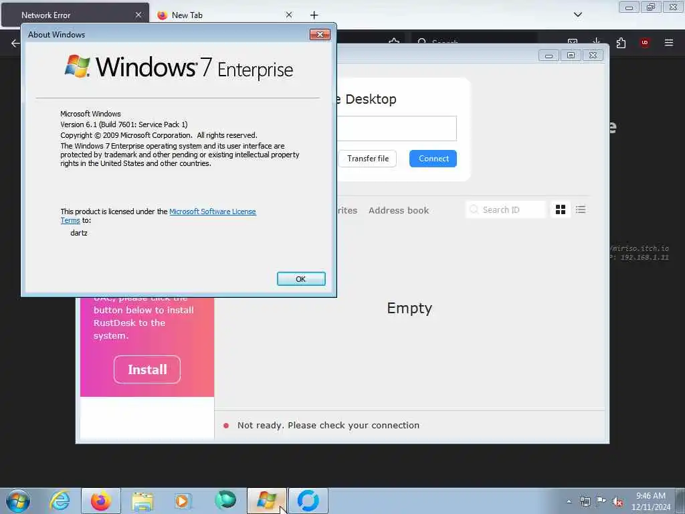This screenshot has width=685, height=514.
Task: Click OK in About Windows dialog
Action: tap(301, 279)
